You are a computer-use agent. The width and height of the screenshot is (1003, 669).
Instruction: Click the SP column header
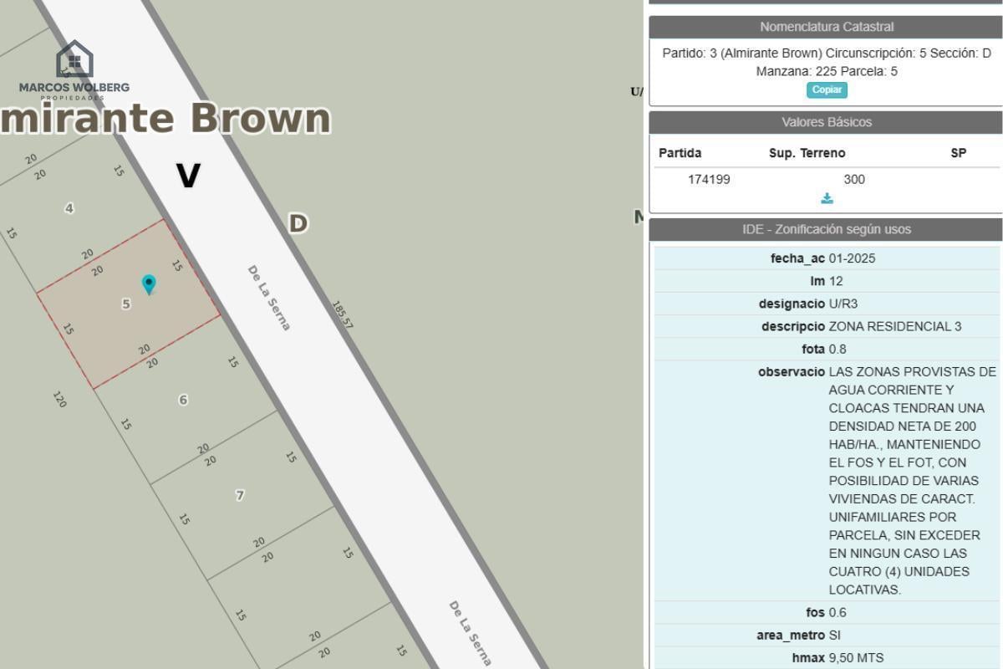(x=958, y=153)
